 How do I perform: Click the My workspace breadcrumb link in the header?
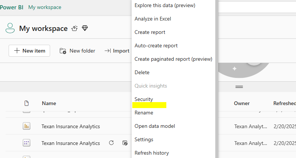click(x=45, y=7)
